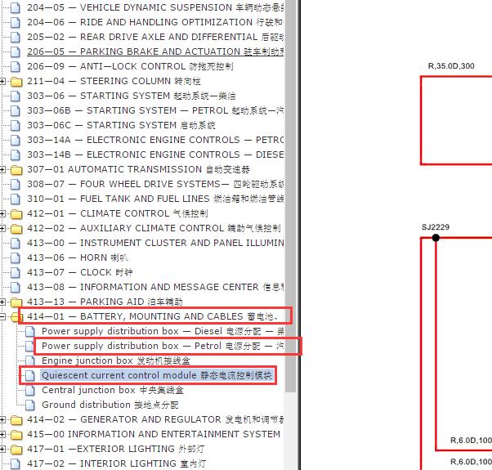
Task: Click document icon for 303-14A Engine Controls
Action: tap(16, 141)
